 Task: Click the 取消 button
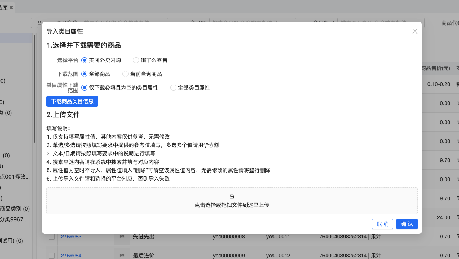(x=383, y=224)
